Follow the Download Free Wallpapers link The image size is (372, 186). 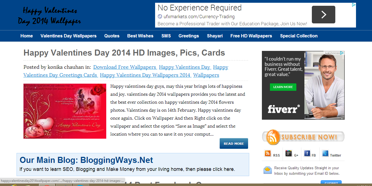point(125,67)
